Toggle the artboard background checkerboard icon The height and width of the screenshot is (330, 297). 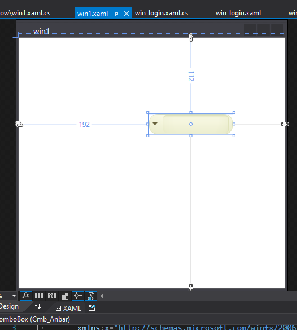65,296
